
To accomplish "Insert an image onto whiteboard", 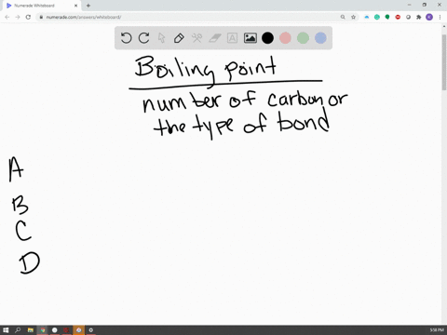I will (x=250, y=38).
